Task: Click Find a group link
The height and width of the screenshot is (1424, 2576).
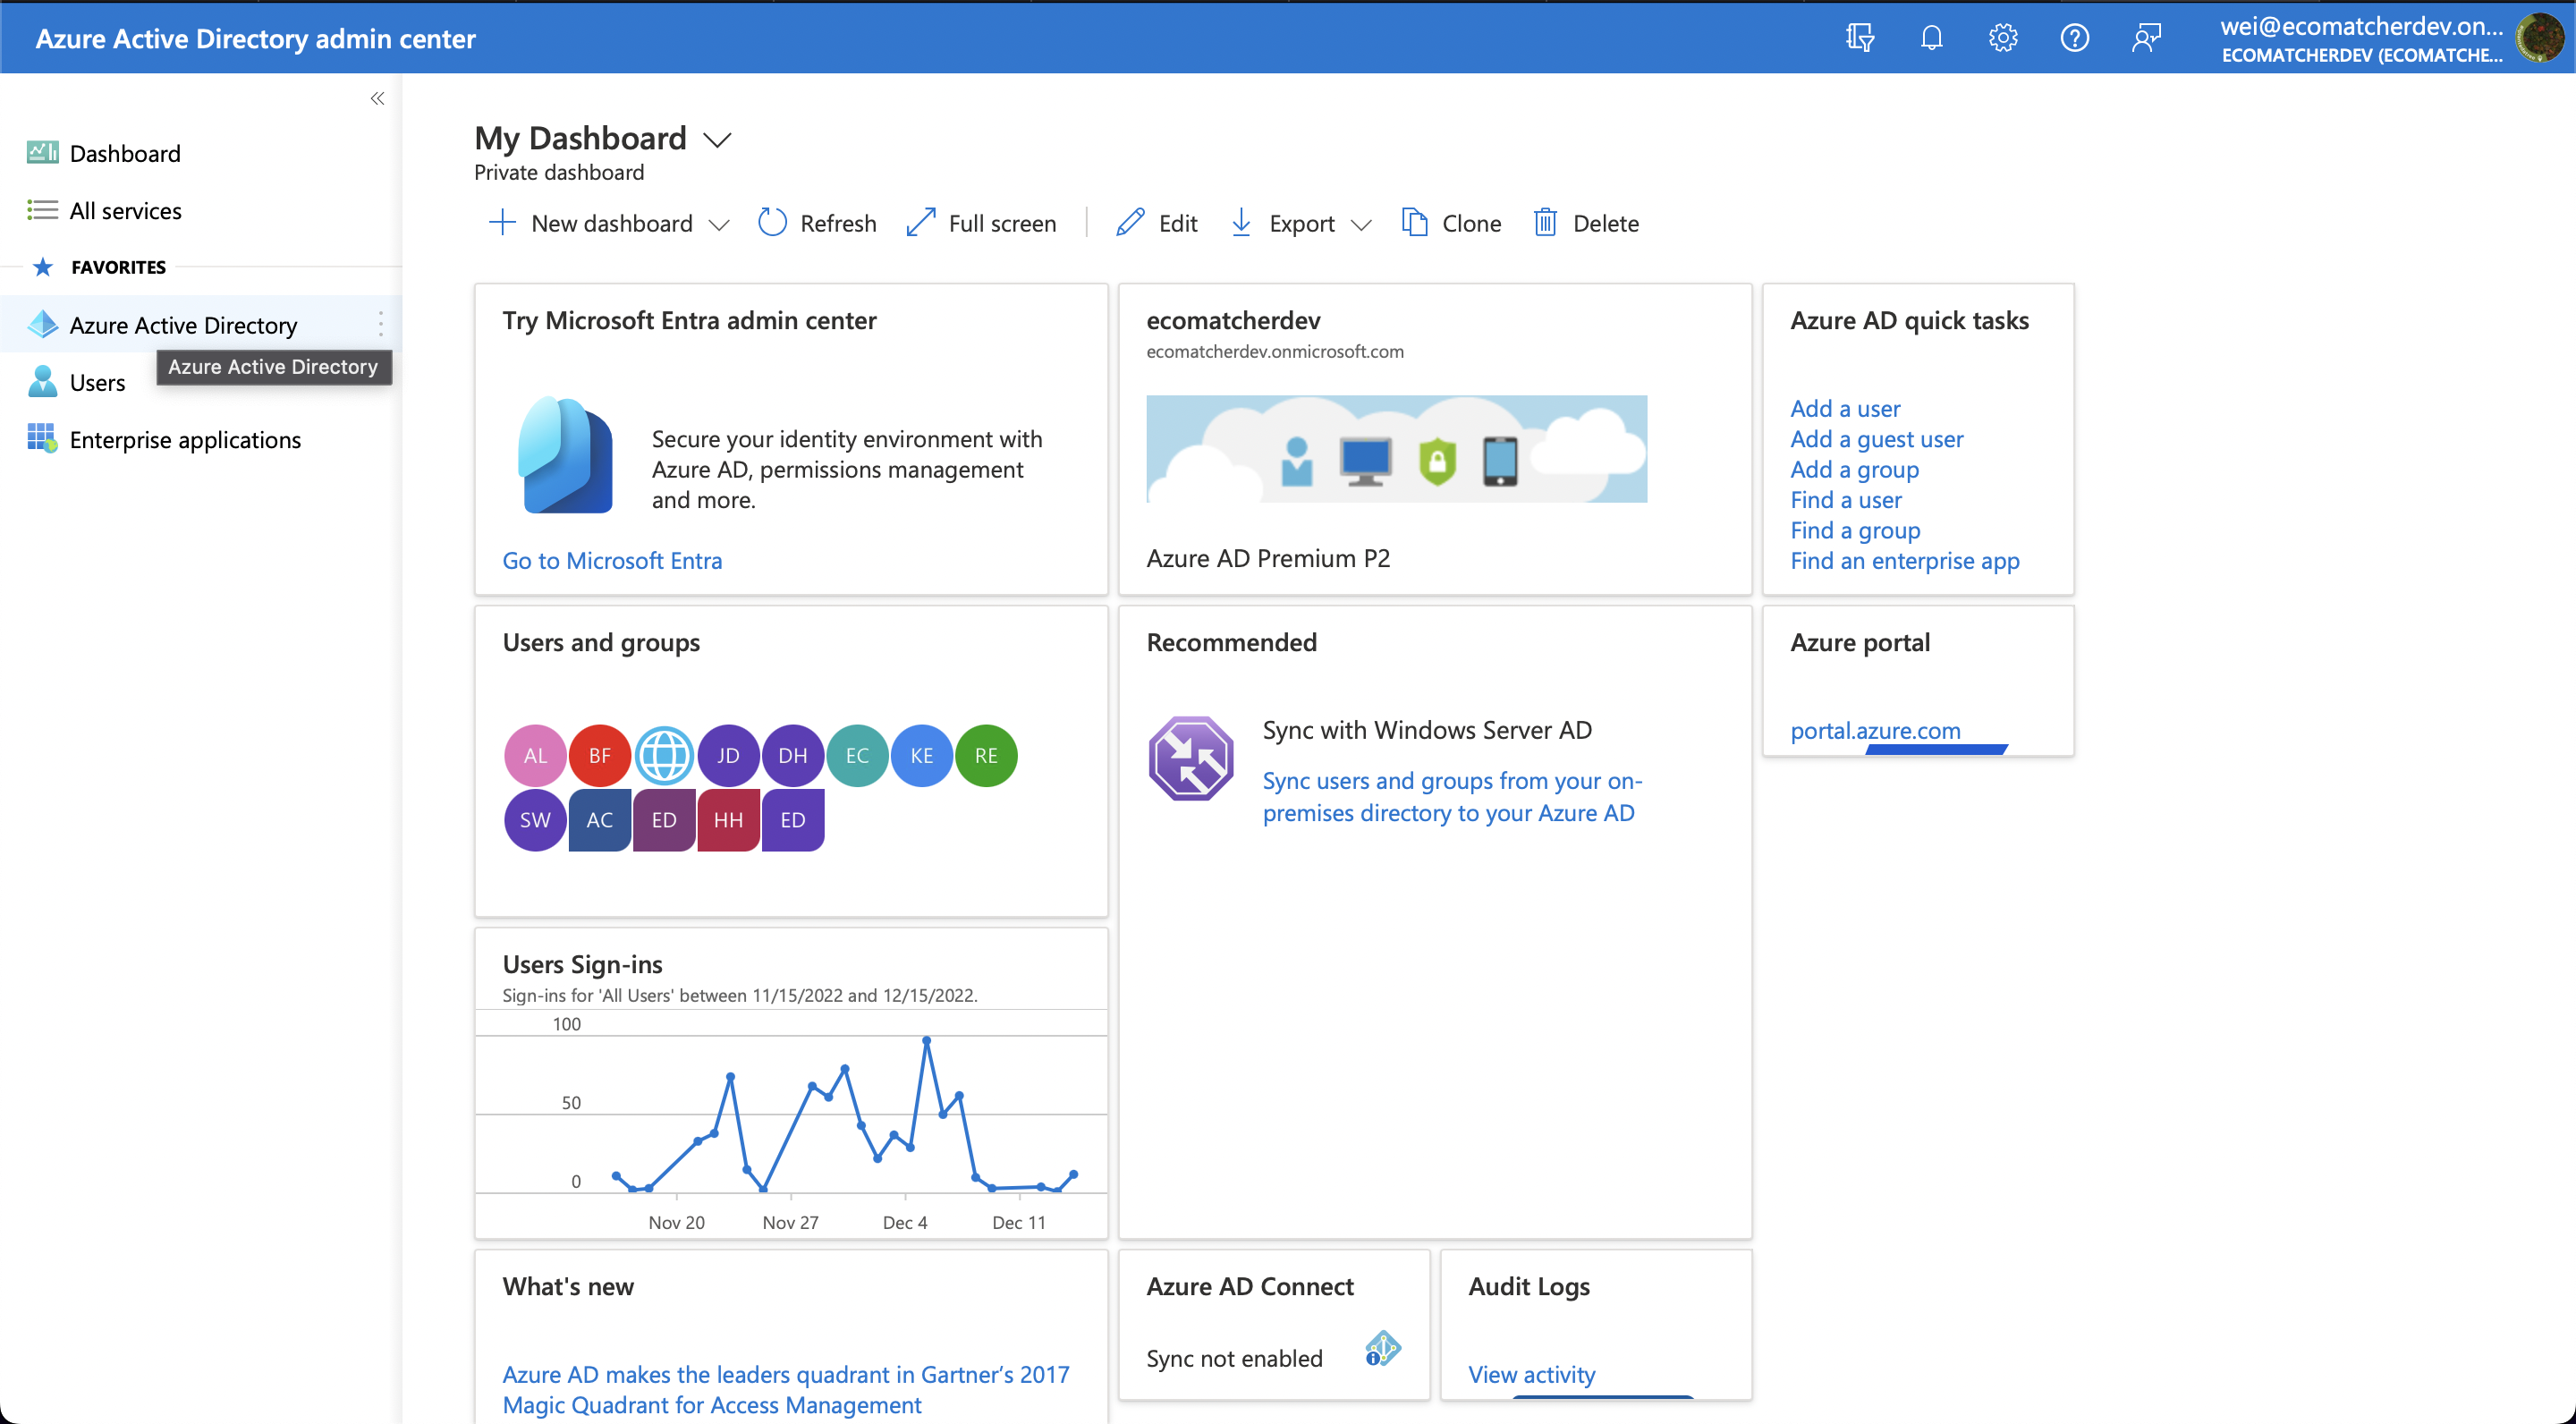Action: (x=1855, y=530)
